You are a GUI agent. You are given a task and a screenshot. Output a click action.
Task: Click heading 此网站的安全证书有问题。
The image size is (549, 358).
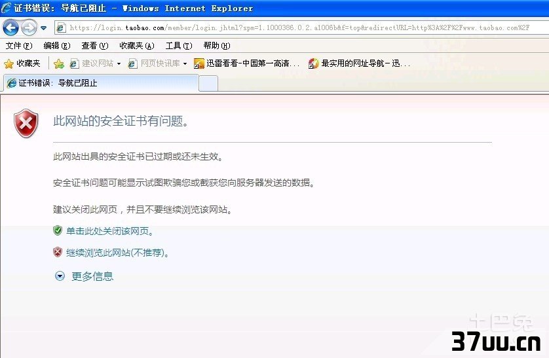tap(121, 121)
